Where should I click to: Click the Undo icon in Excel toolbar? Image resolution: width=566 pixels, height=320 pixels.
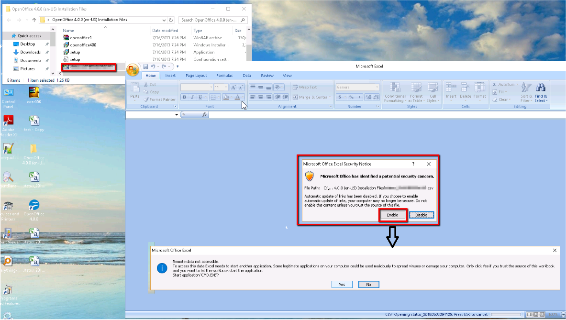(x=153, y=66)
